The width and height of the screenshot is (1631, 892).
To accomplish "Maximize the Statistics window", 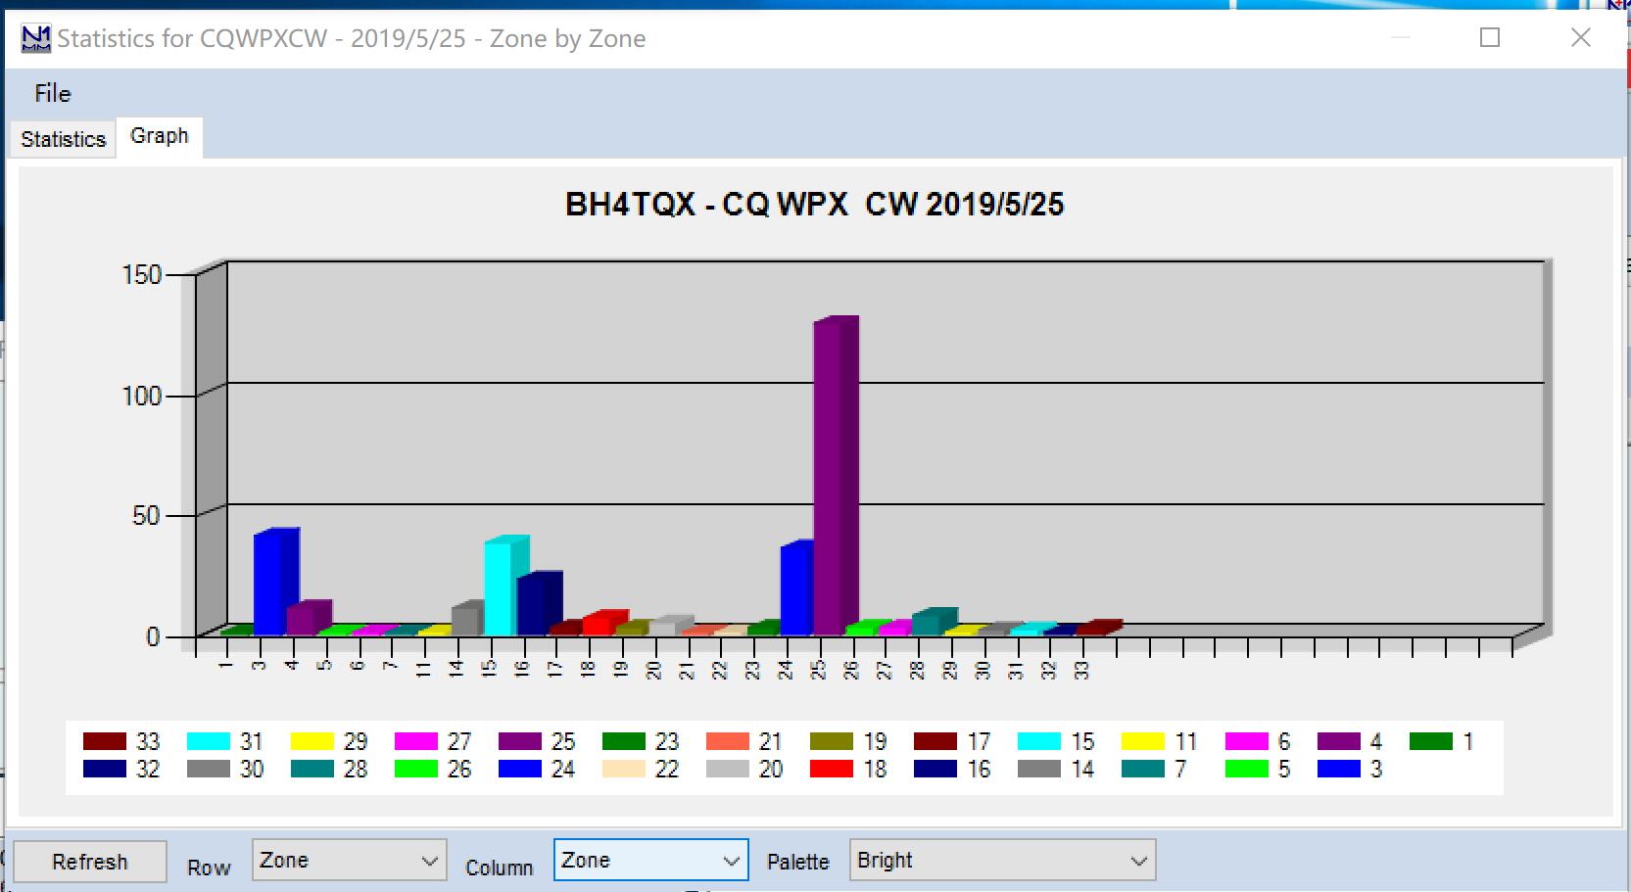I will (x=1490, y=37).
